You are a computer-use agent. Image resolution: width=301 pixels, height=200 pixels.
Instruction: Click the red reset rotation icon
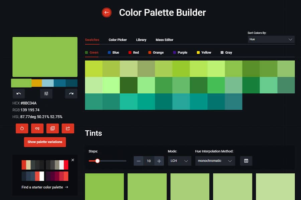(x=22, y=128)
